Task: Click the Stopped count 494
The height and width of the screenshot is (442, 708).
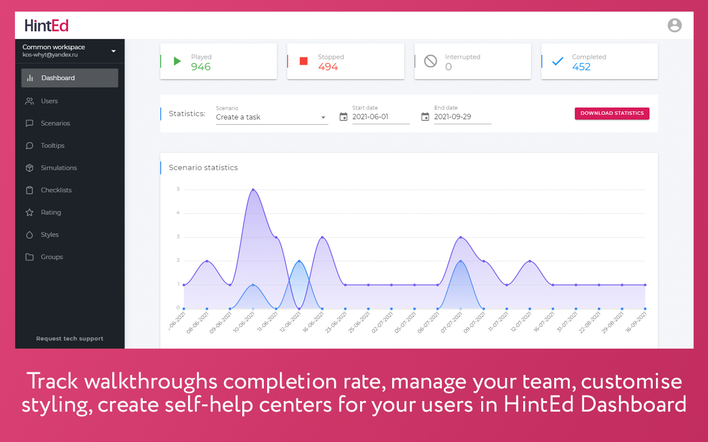Action: click(328, 67)
